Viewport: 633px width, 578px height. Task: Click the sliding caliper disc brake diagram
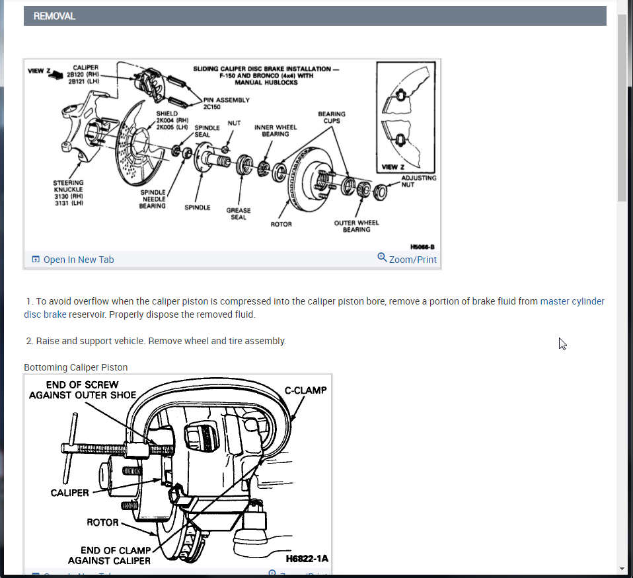tap(232, 155)
